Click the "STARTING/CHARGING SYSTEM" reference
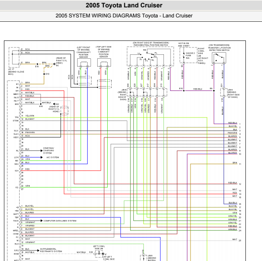The height and width of the screenshot is (261, 262). [49, 151]
